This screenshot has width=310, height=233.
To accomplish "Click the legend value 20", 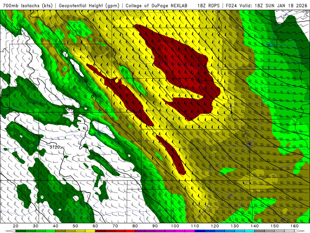I will pos(15,226).
